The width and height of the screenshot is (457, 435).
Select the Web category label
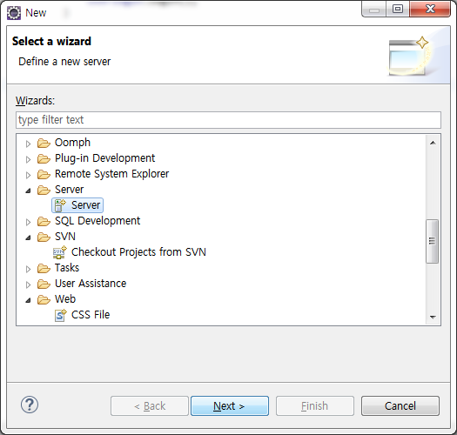[65, 299]
